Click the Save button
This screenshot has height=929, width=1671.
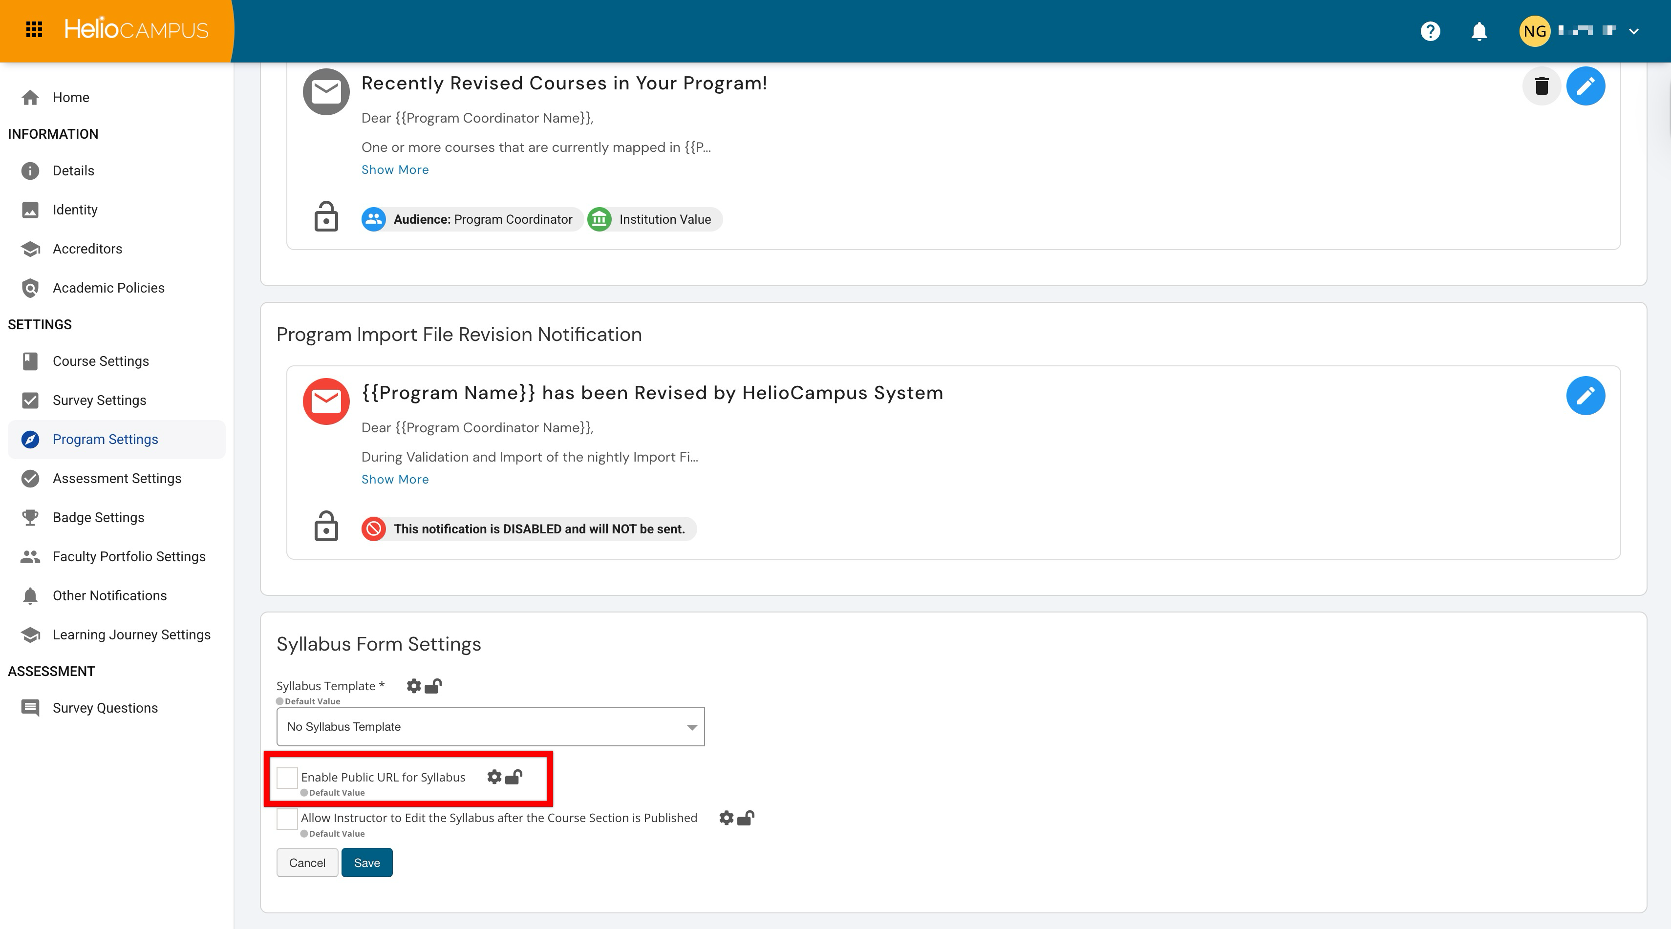point(366,863)
